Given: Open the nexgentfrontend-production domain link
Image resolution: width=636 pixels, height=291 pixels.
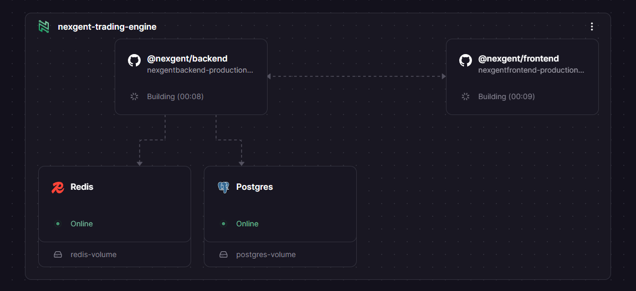Looking at the screenshot, I should tap(531, 70).
